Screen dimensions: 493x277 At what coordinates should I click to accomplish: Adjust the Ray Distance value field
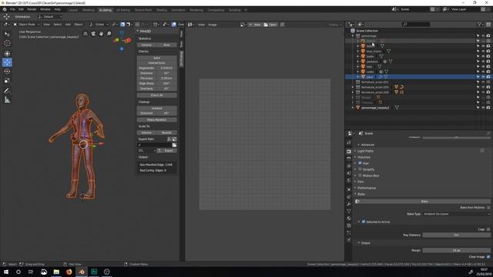(x=457, y=235)
